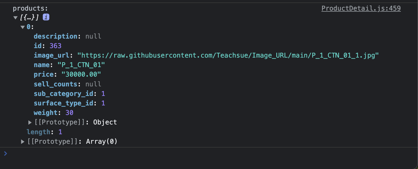
Task: Click the "products:" log label
Action: tap(31, 8)
